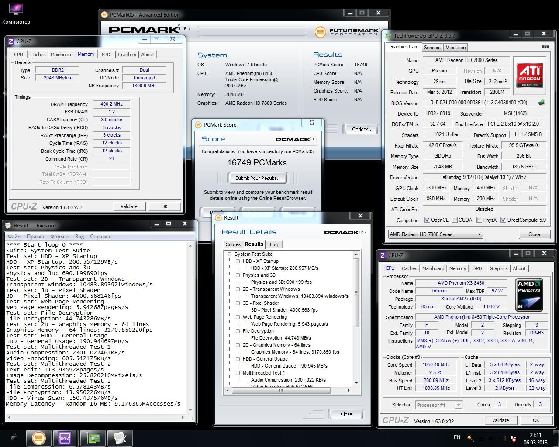Click the GPU-Z window title icon

pyautogui.click(x=388, y=36)
